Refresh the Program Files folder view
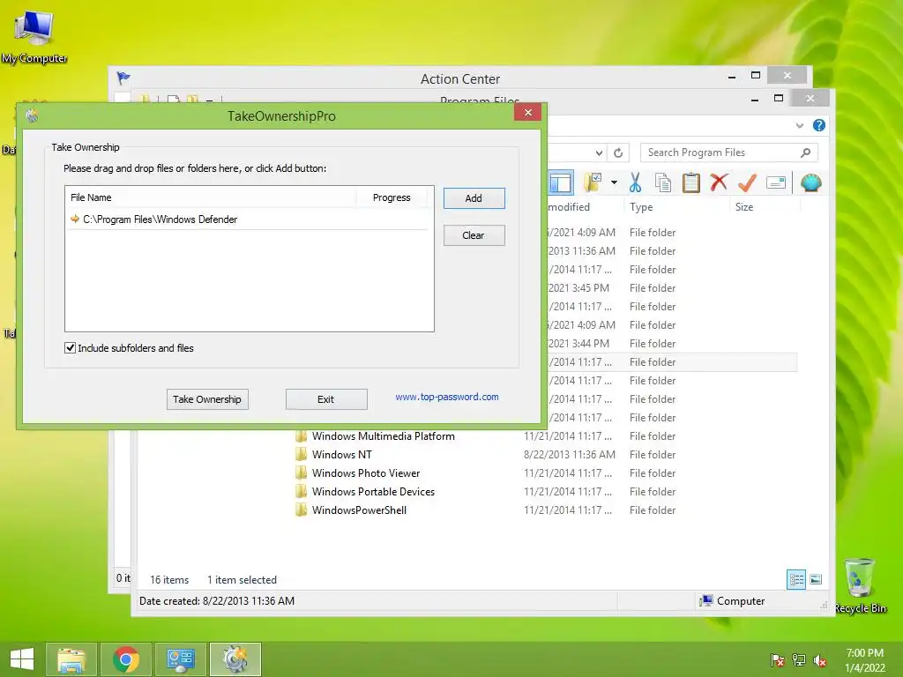 click(x=618, y=153)
